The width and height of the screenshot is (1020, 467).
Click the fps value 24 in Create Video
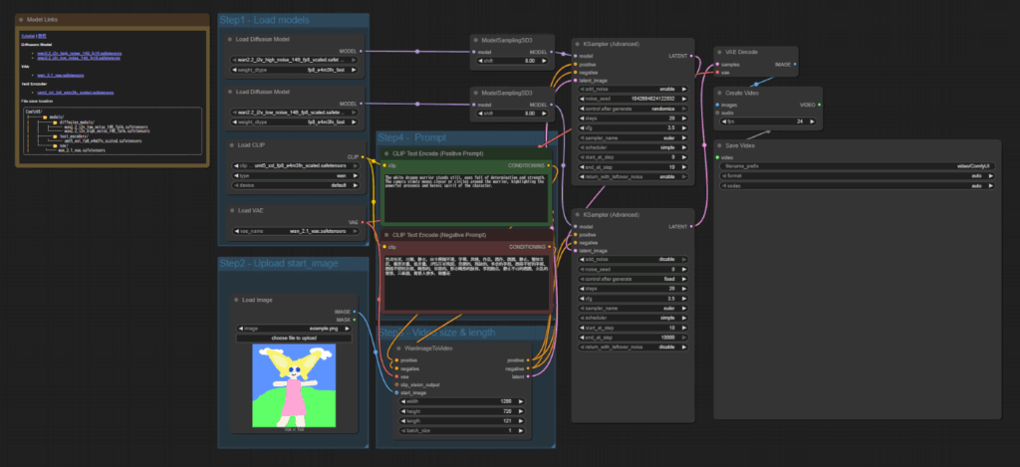tap(802, 121)
